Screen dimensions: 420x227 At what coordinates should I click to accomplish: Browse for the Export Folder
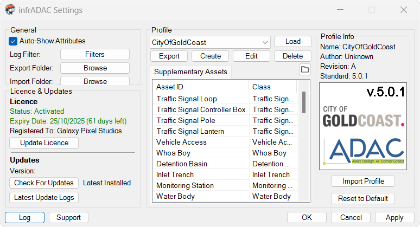[95, 68]
